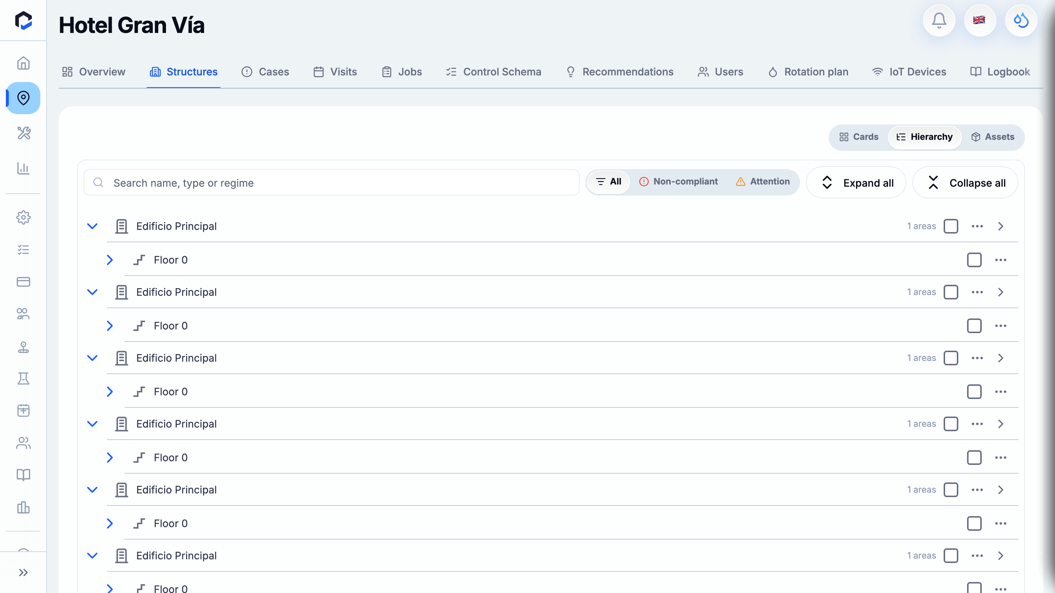Expand the sidebar with double chevron
The width and height of the screenshot is (1055, 593).
coord(23,573)
